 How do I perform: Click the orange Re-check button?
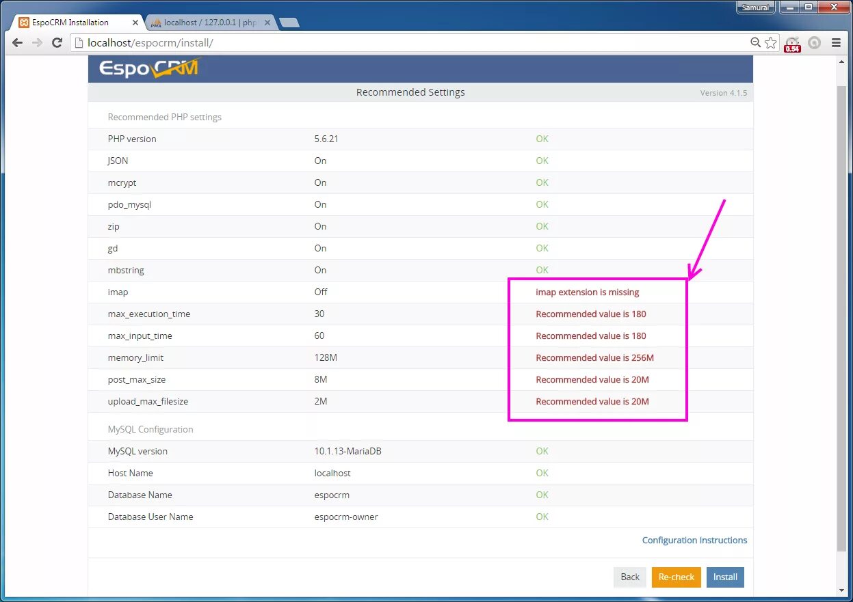click(677, 577)
